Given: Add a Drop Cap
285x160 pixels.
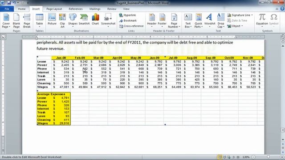Looking at the screenshot, I should point(221,21).
